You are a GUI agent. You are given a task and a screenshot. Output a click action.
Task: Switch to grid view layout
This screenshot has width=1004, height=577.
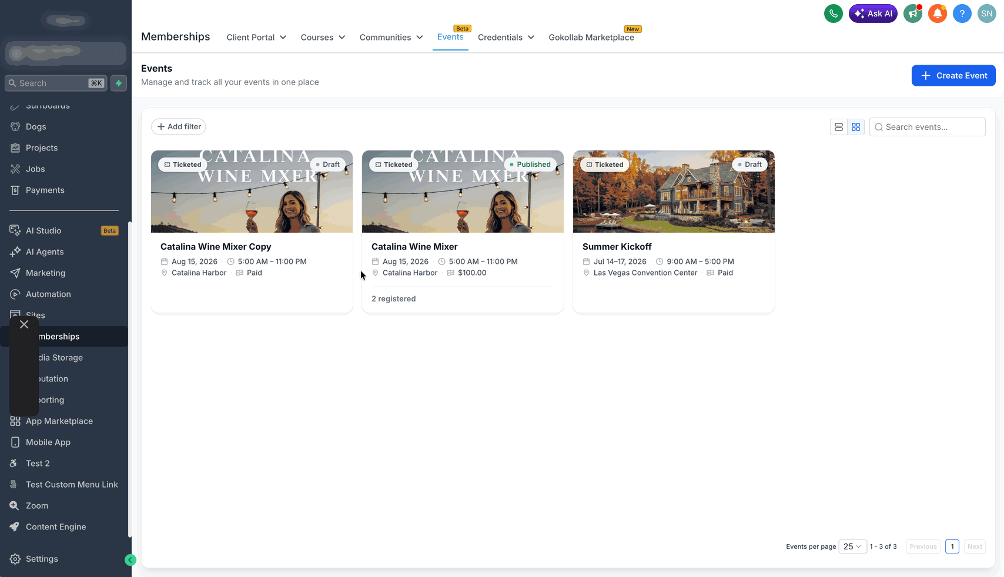[856, 127]
